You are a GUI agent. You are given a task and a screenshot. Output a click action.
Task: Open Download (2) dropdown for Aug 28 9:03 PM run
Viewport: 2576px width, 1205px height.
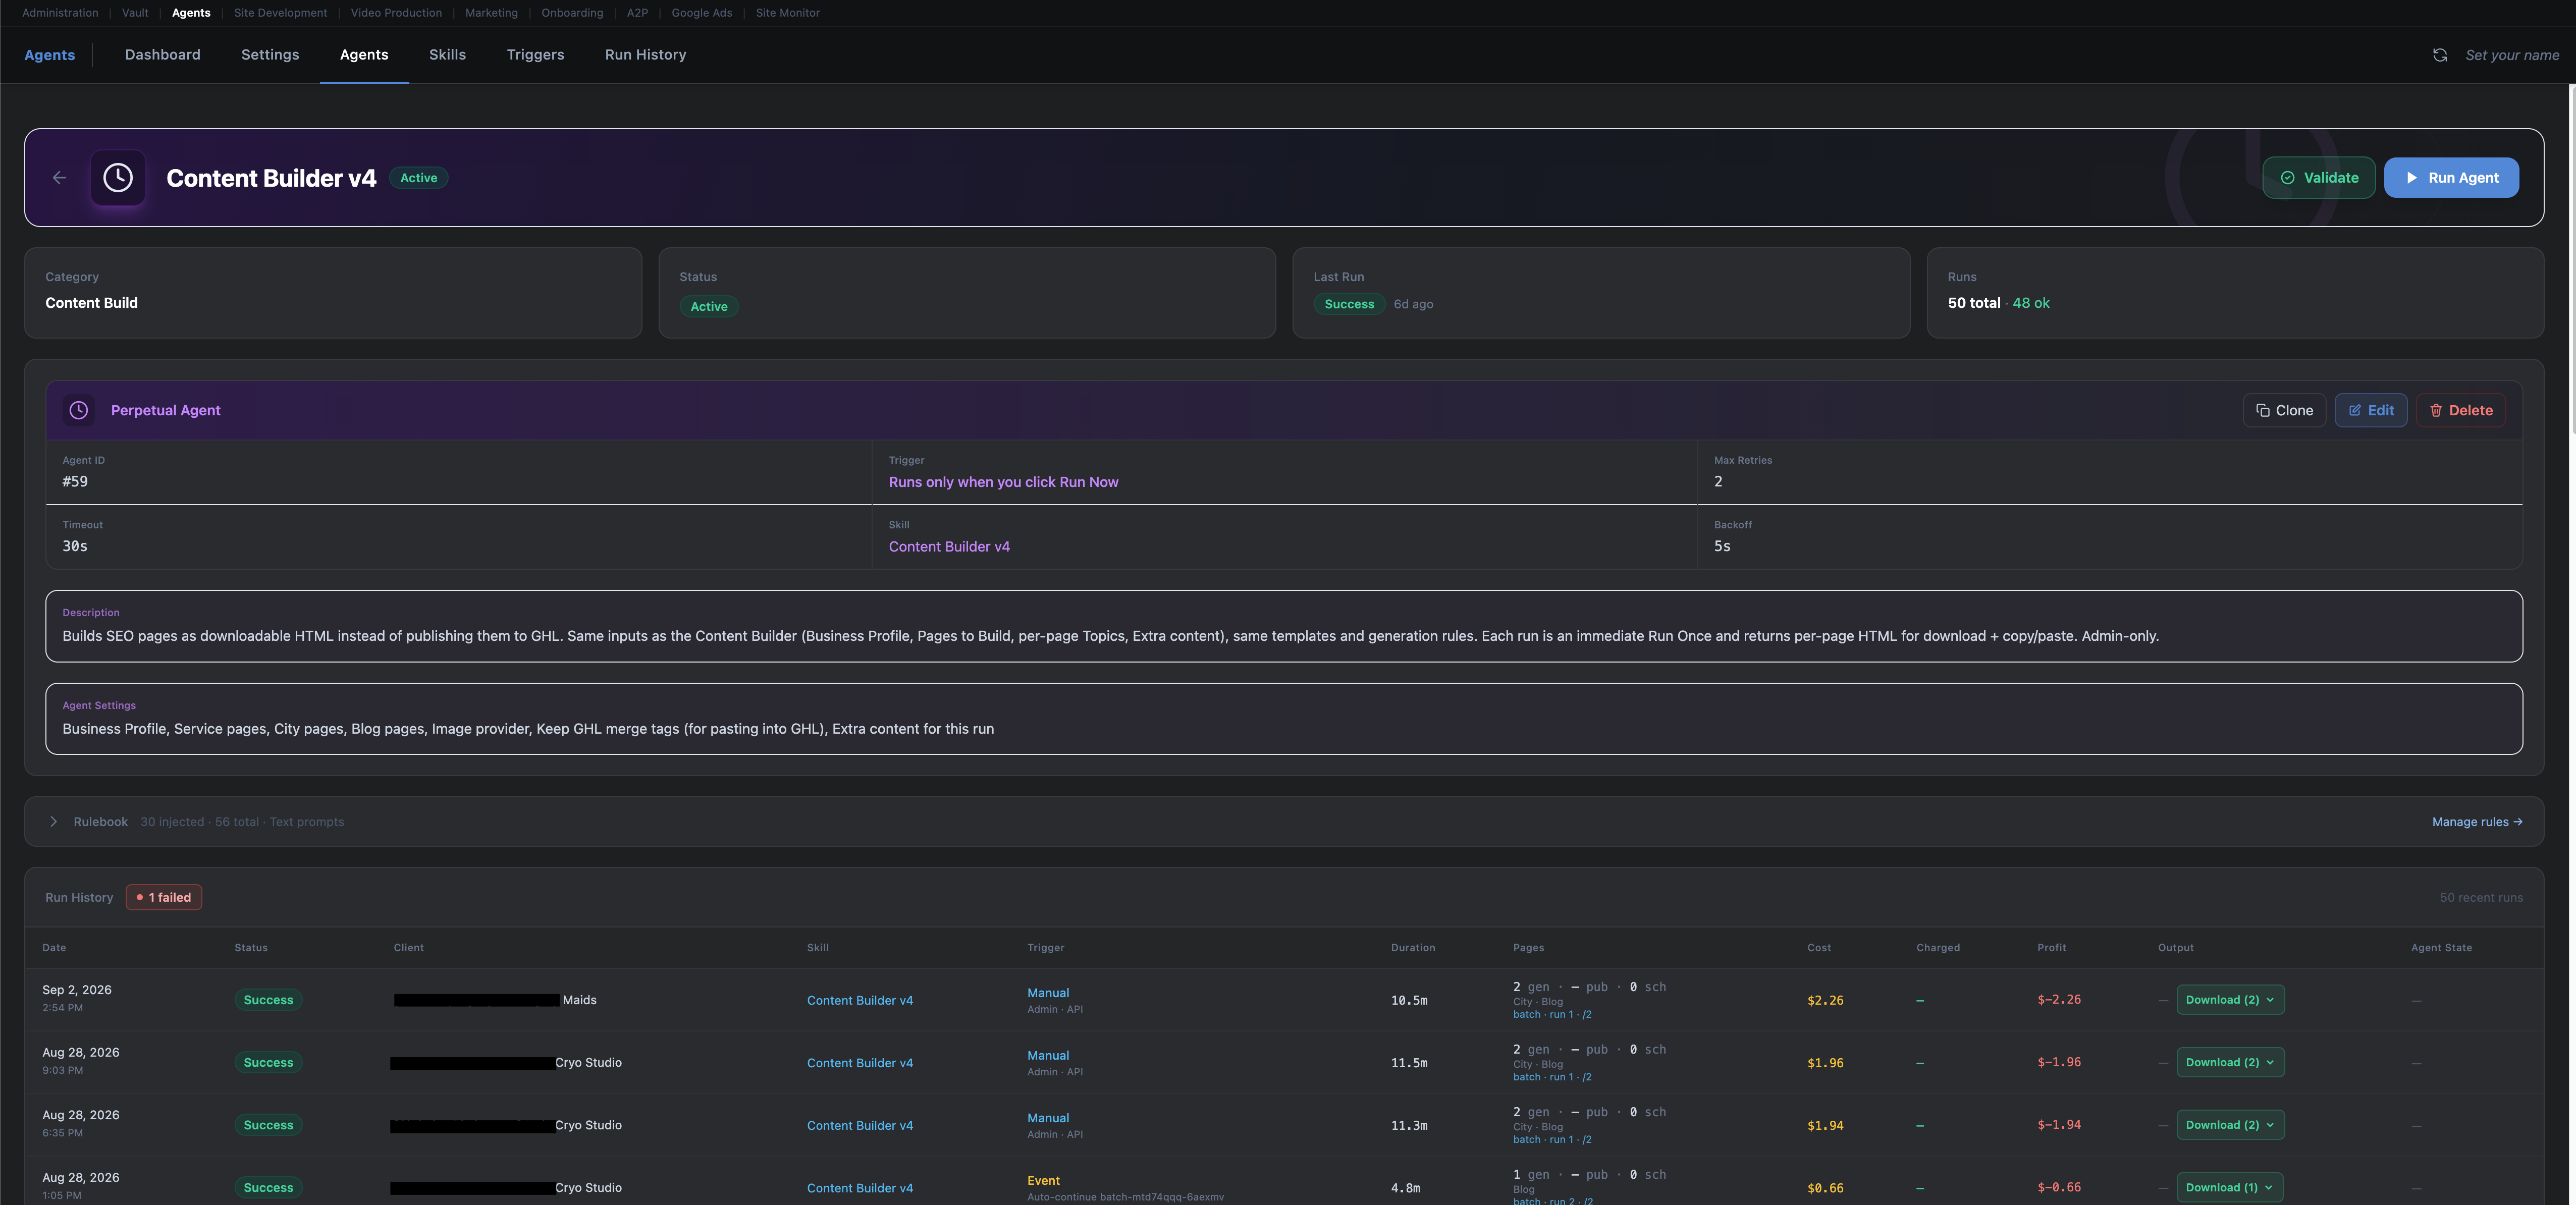[x=2230, y=1062]
